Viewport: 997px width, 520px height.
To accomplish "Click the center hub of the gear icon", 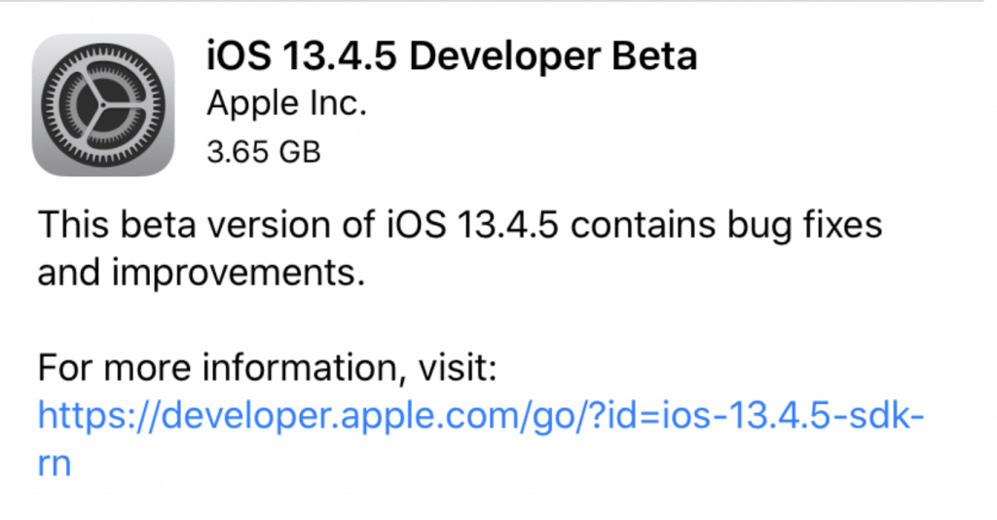I will point(103,105).
